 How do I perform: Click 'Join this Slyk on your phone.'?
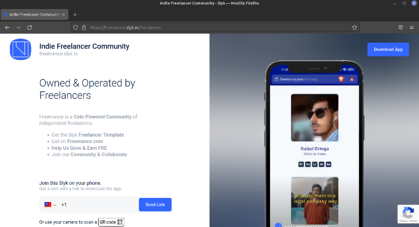pyautogui.click(x=70, y=183)
